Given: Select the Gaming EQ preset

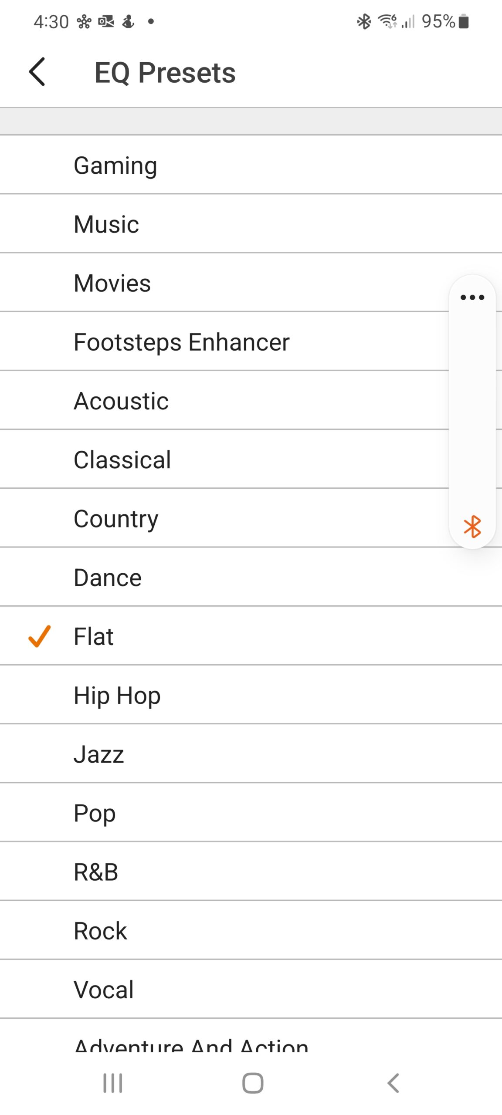Looking at the screenshot, I should click(115, 166).
